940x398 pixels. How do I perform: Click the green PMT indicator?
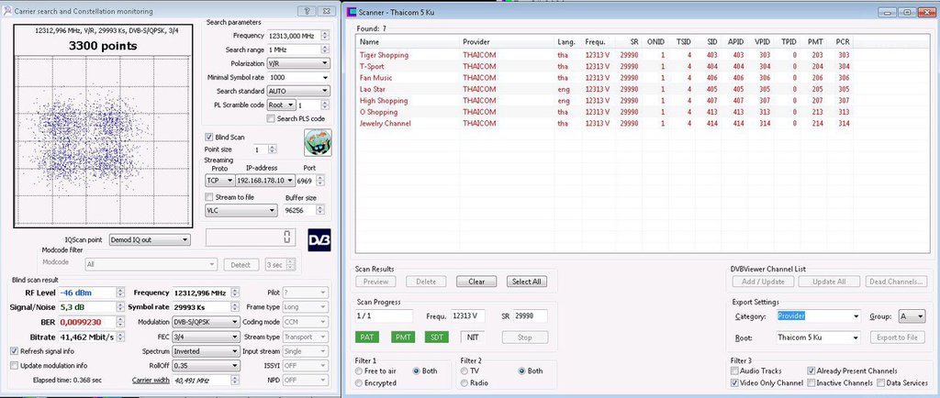point(403,337)
